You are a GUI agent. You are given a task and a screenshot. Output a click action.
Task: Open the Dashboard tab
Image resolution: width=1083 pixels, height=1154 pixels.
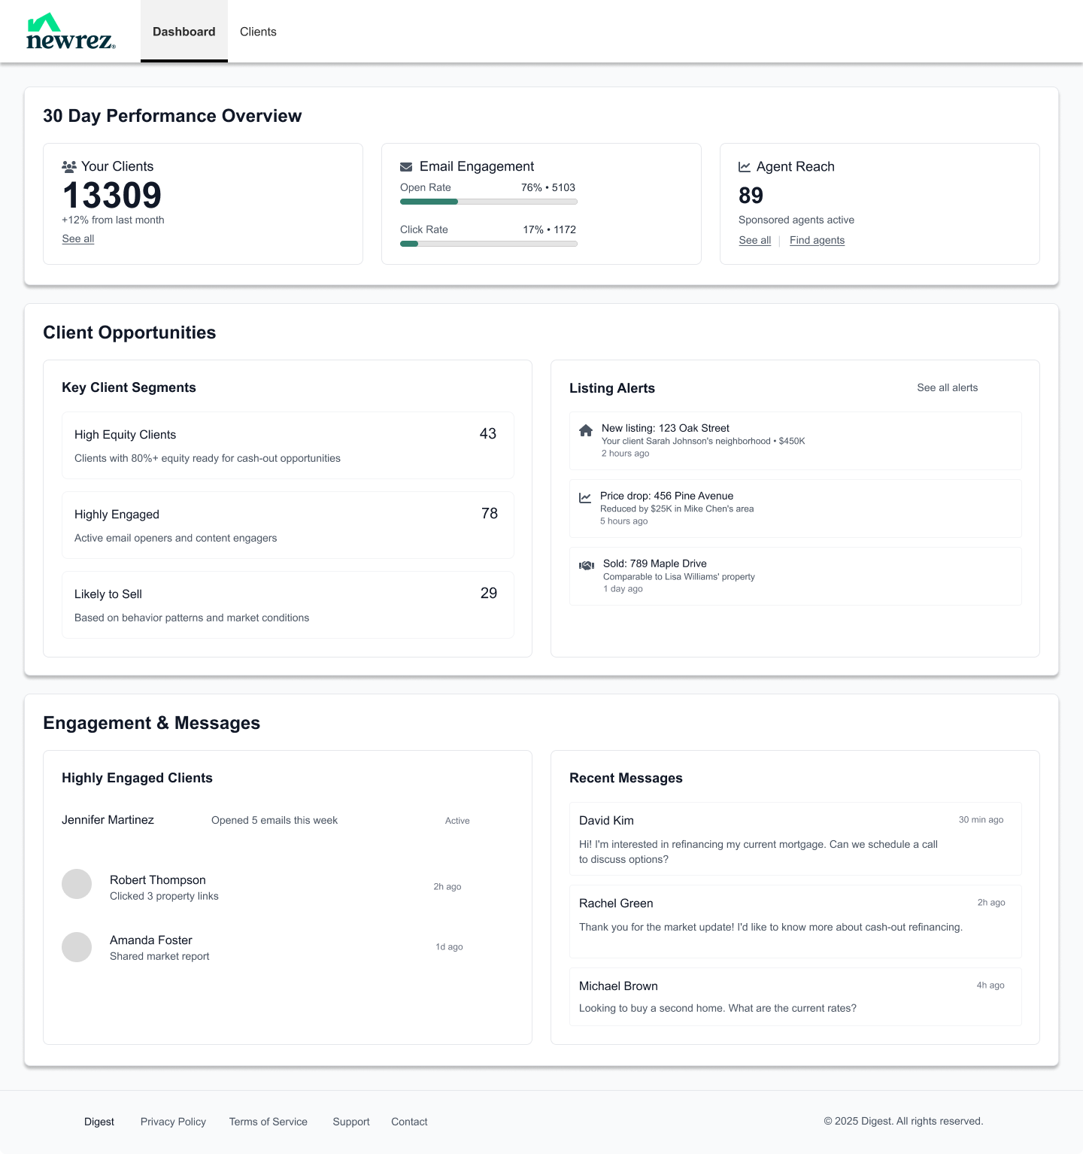pos(184,32)
